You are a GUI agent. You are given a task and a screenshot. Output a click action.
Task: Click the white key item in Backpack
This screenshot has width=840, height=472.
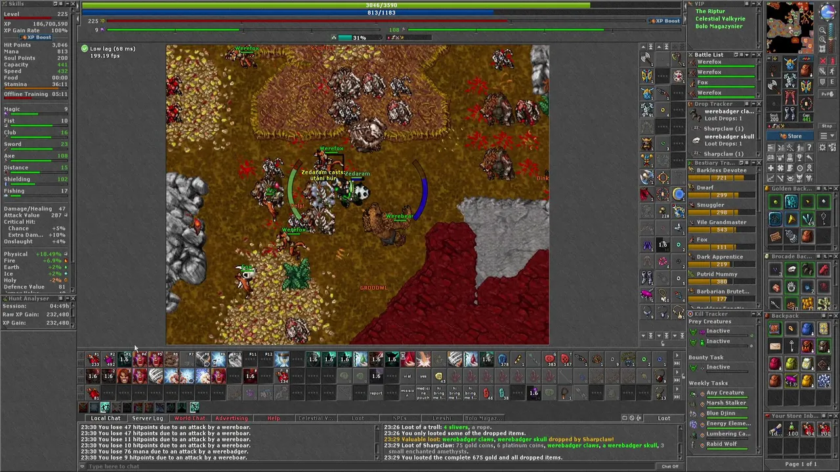click(791, 345)
